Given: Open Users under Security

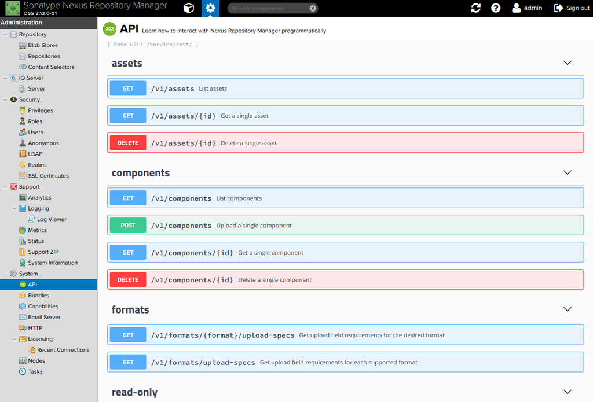Looking at the screenshot, I should click(x=35, y=132).
